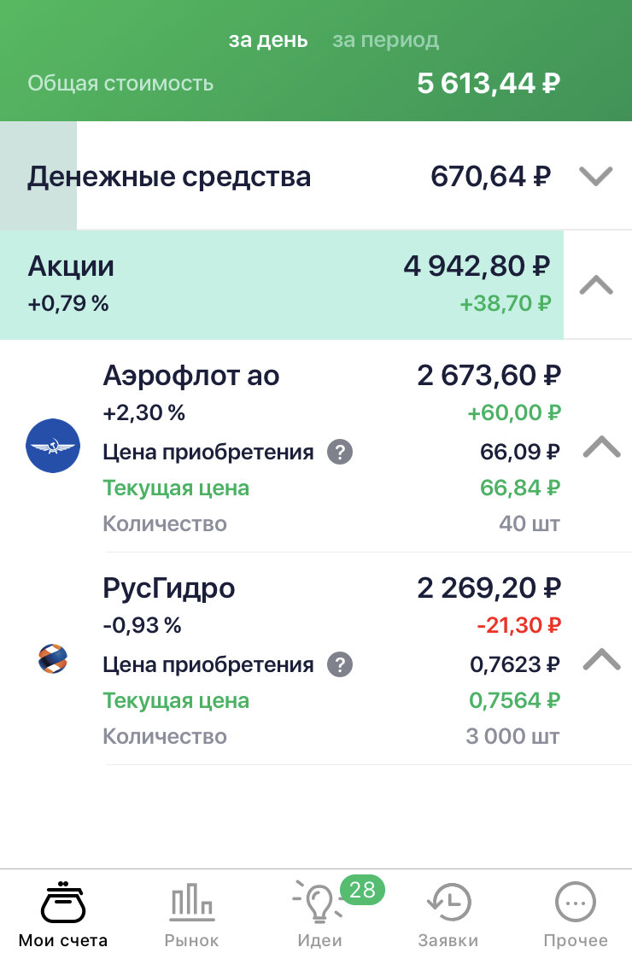Collapse the Акции section
This screenshot has width=632, height=953.
tap(595, 284)
